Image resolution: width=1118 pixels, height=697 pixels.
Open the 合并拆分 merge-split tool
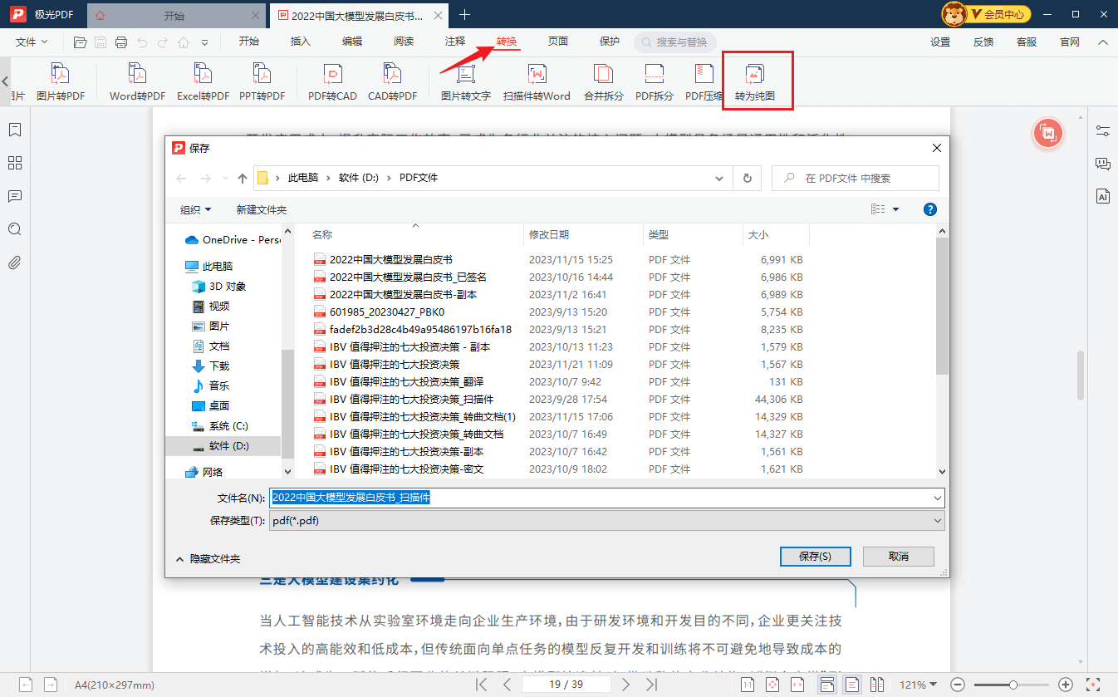603,81
